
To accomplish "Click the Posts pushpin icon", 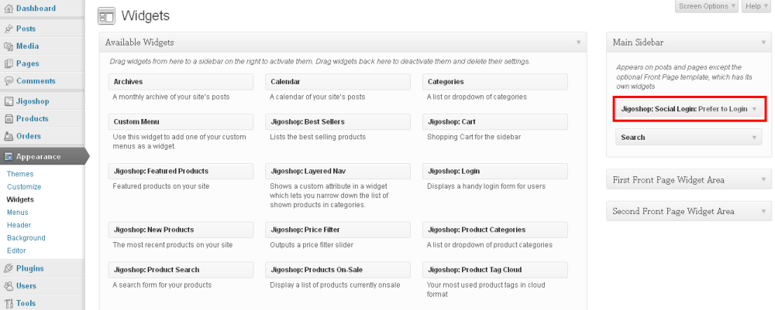I will click(x=9, y=29).
